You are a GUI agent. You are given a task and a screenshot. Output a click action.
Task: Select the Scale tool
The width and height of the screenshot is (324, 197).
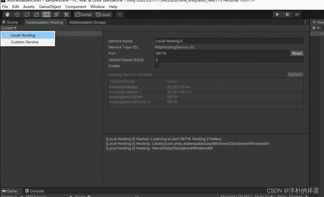[37, 14]
